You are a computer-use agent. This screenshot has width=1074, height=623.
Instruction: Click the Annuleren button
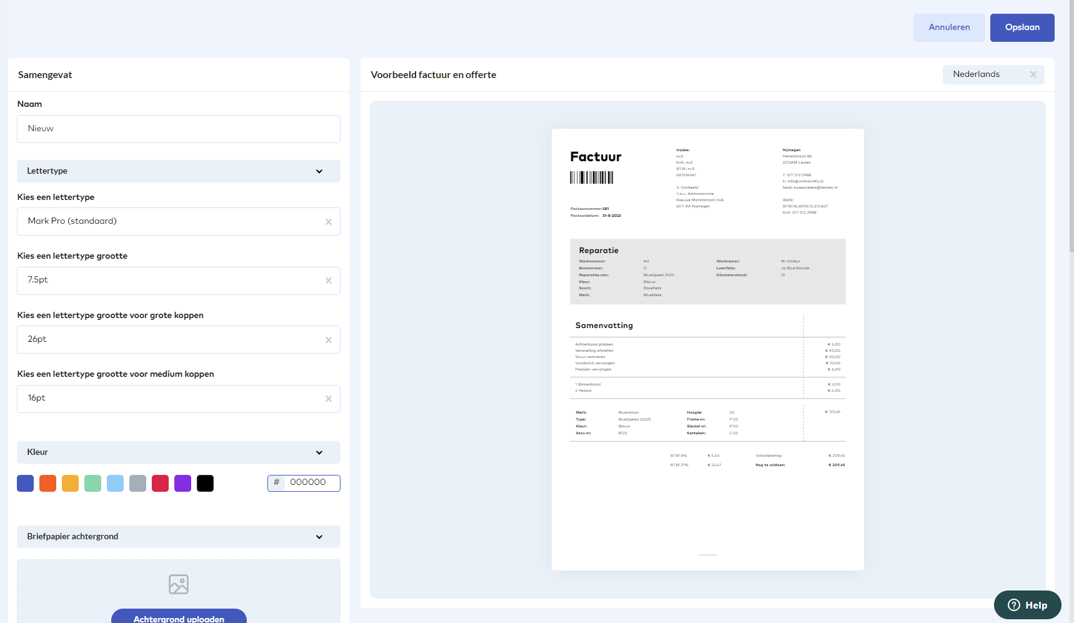(x=949, y=27)
